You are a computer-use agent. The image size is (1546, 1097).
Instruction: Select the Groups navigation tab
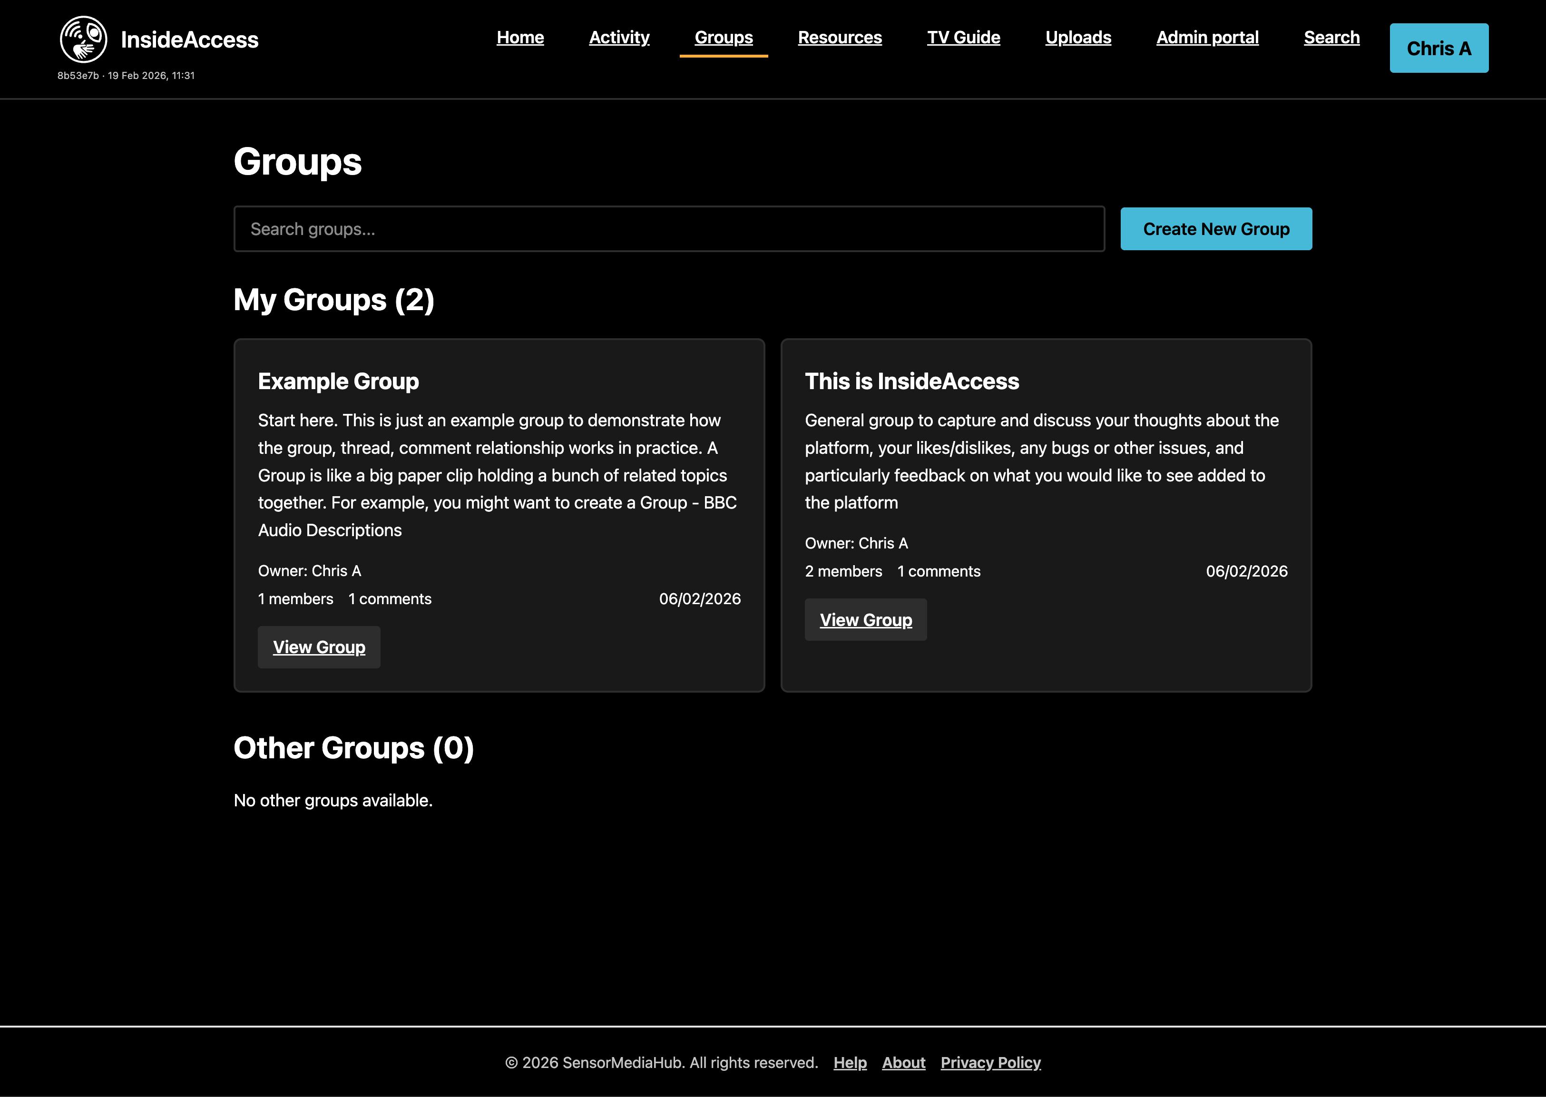pos(724,38)
